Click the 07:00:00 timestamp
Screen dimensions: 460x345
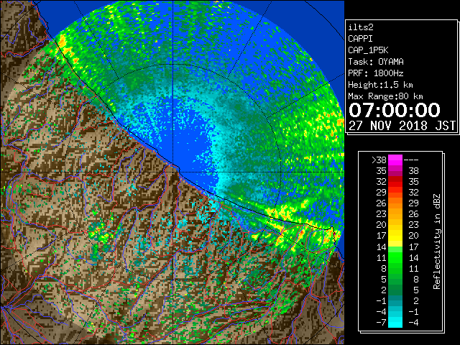click(x=395, y=110)
